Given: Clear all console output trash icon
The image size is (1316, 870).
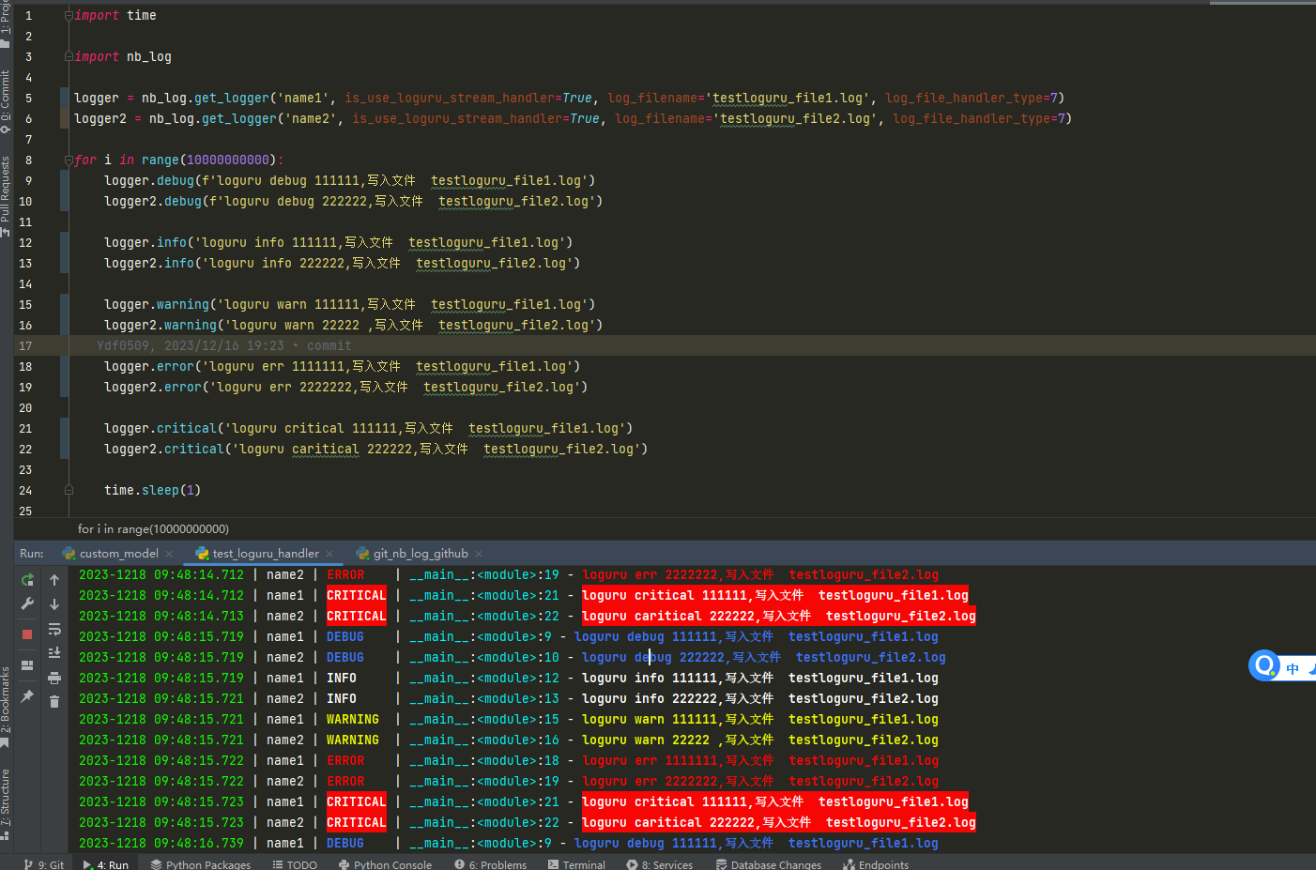Looking at the screenshot, I should click(x=54, y=701).
